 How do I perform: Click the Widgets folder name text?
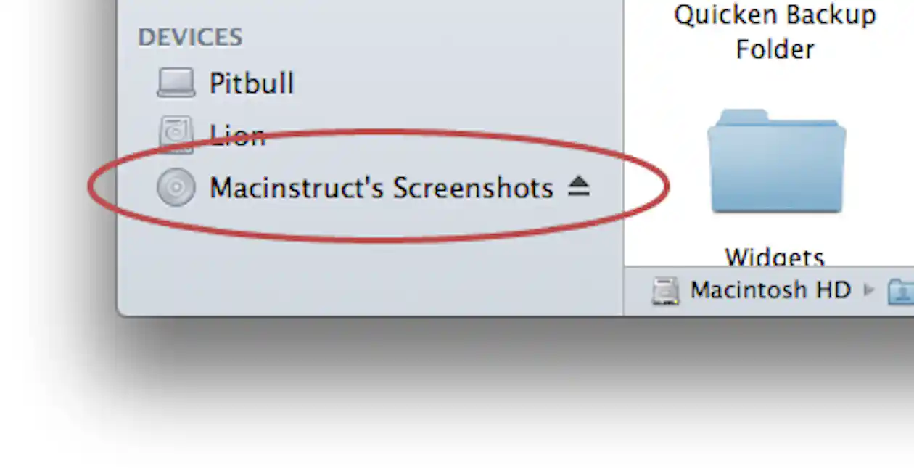(775, 256)
